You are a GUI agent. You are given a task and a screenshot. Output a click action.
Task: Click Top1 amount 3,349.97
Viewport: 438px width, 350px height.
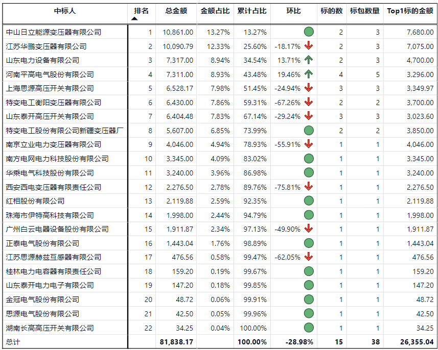click(x=420, y=88)
